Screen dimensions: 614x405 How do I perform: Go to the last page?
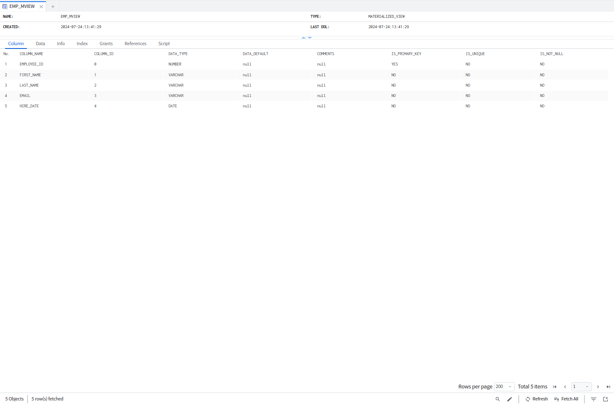click(608, 387)
